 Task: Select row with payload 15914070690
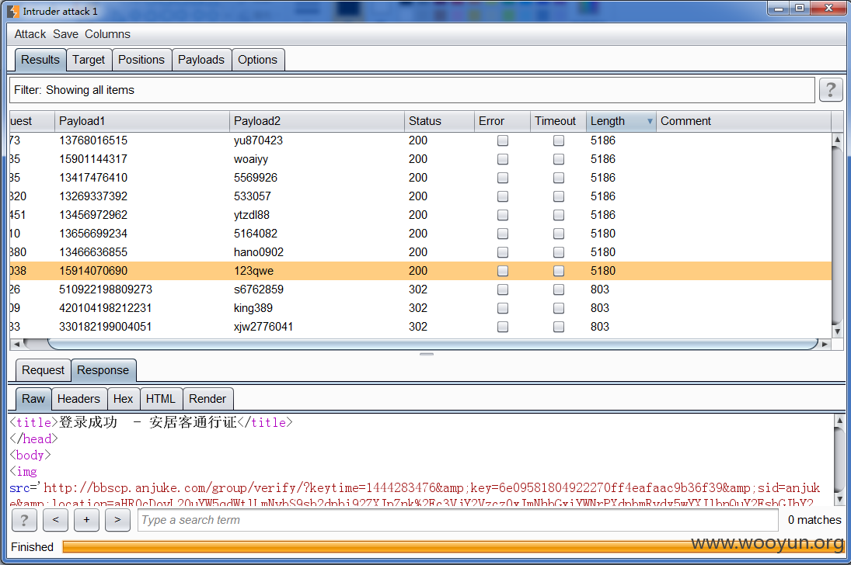point(420,271)
